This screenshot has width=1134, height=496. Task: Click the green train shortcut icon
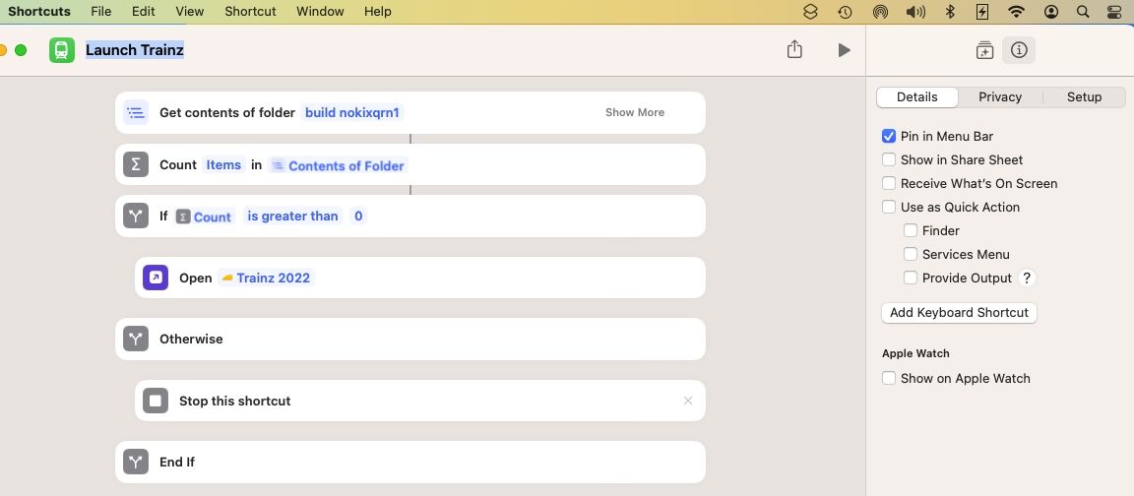point(62,50)
